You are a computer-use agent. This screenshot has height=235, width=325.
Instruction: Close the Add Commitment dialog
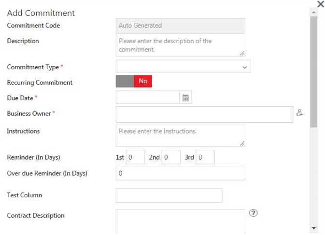320,4
